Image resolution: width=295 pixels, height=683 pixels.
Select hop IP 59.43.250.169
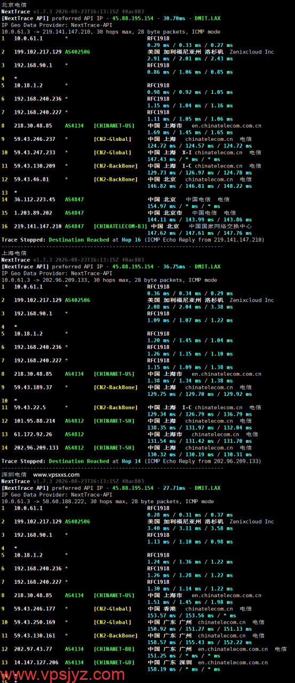coord(35,622)
